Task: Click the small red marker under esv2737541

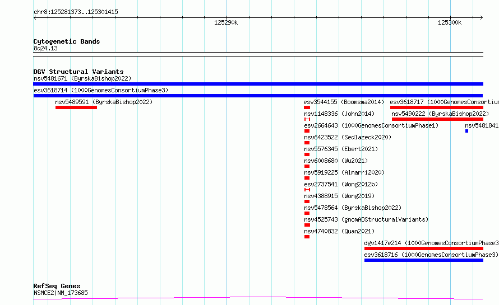Action: (307, 190)
